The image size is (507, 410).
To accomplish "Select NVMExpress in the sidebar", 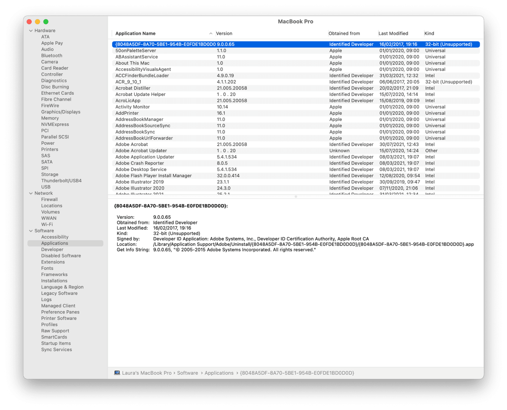I will click(x=55, y=125).
